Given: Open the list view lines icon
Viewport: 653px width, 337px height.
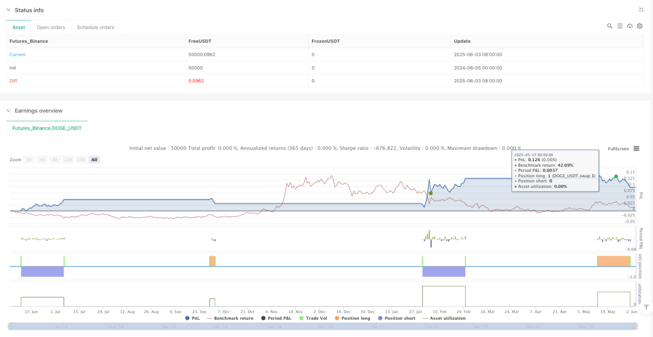Looking at the screenshot, I should point(620,26).
